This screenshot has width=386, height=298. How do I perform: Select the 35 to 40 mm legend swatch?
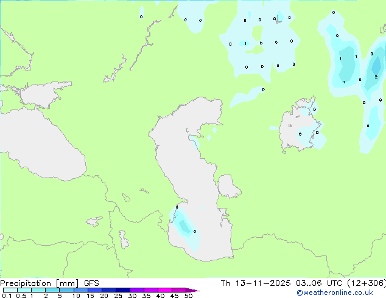click(151, 290)
